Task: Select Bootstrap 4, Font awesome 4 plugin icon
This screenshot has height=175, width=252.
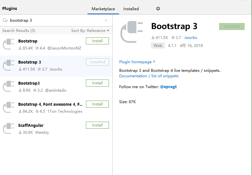Action: 9,107
